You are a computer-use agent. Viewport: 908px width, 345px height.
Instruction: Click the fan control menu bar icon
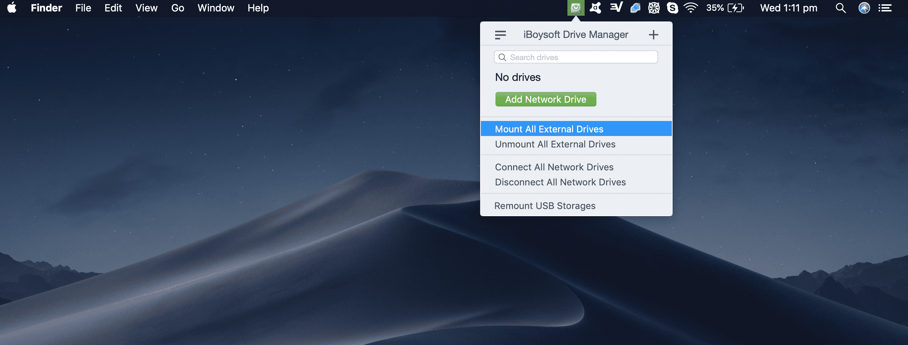[x=654, y=8]
